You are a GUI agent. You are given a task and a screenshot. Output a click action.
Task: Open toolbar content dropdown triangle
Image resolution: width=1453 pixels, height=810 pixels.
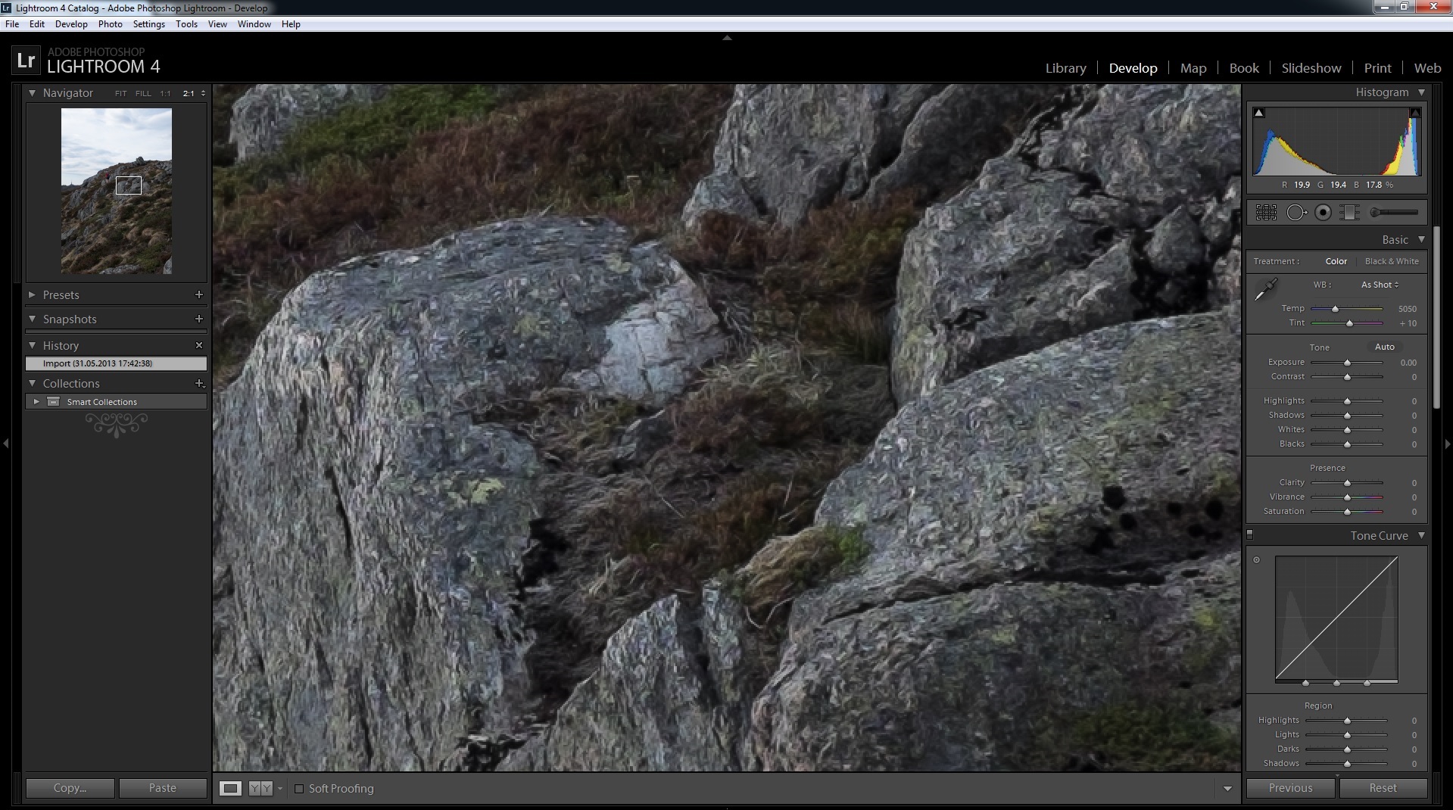coord(1227,789)
